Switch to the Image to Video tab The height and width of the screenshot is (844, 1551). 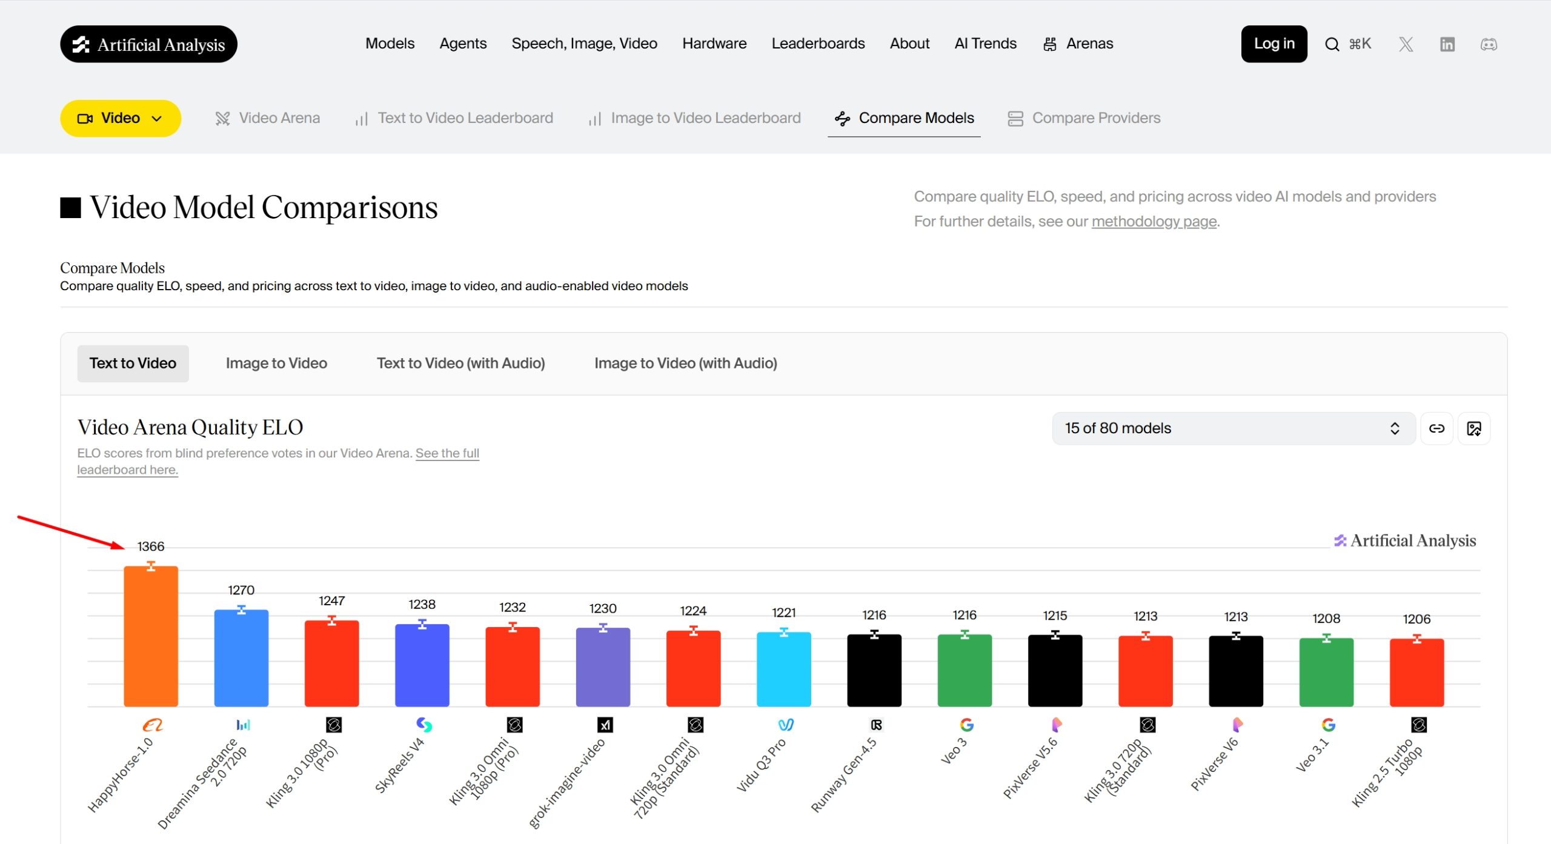click(276, 363)
